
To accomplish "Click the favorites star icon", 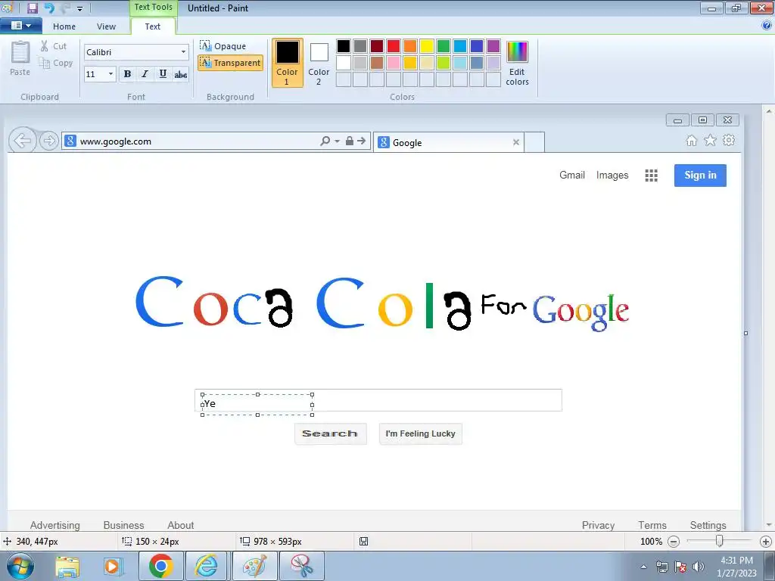I will click(710, 140).
